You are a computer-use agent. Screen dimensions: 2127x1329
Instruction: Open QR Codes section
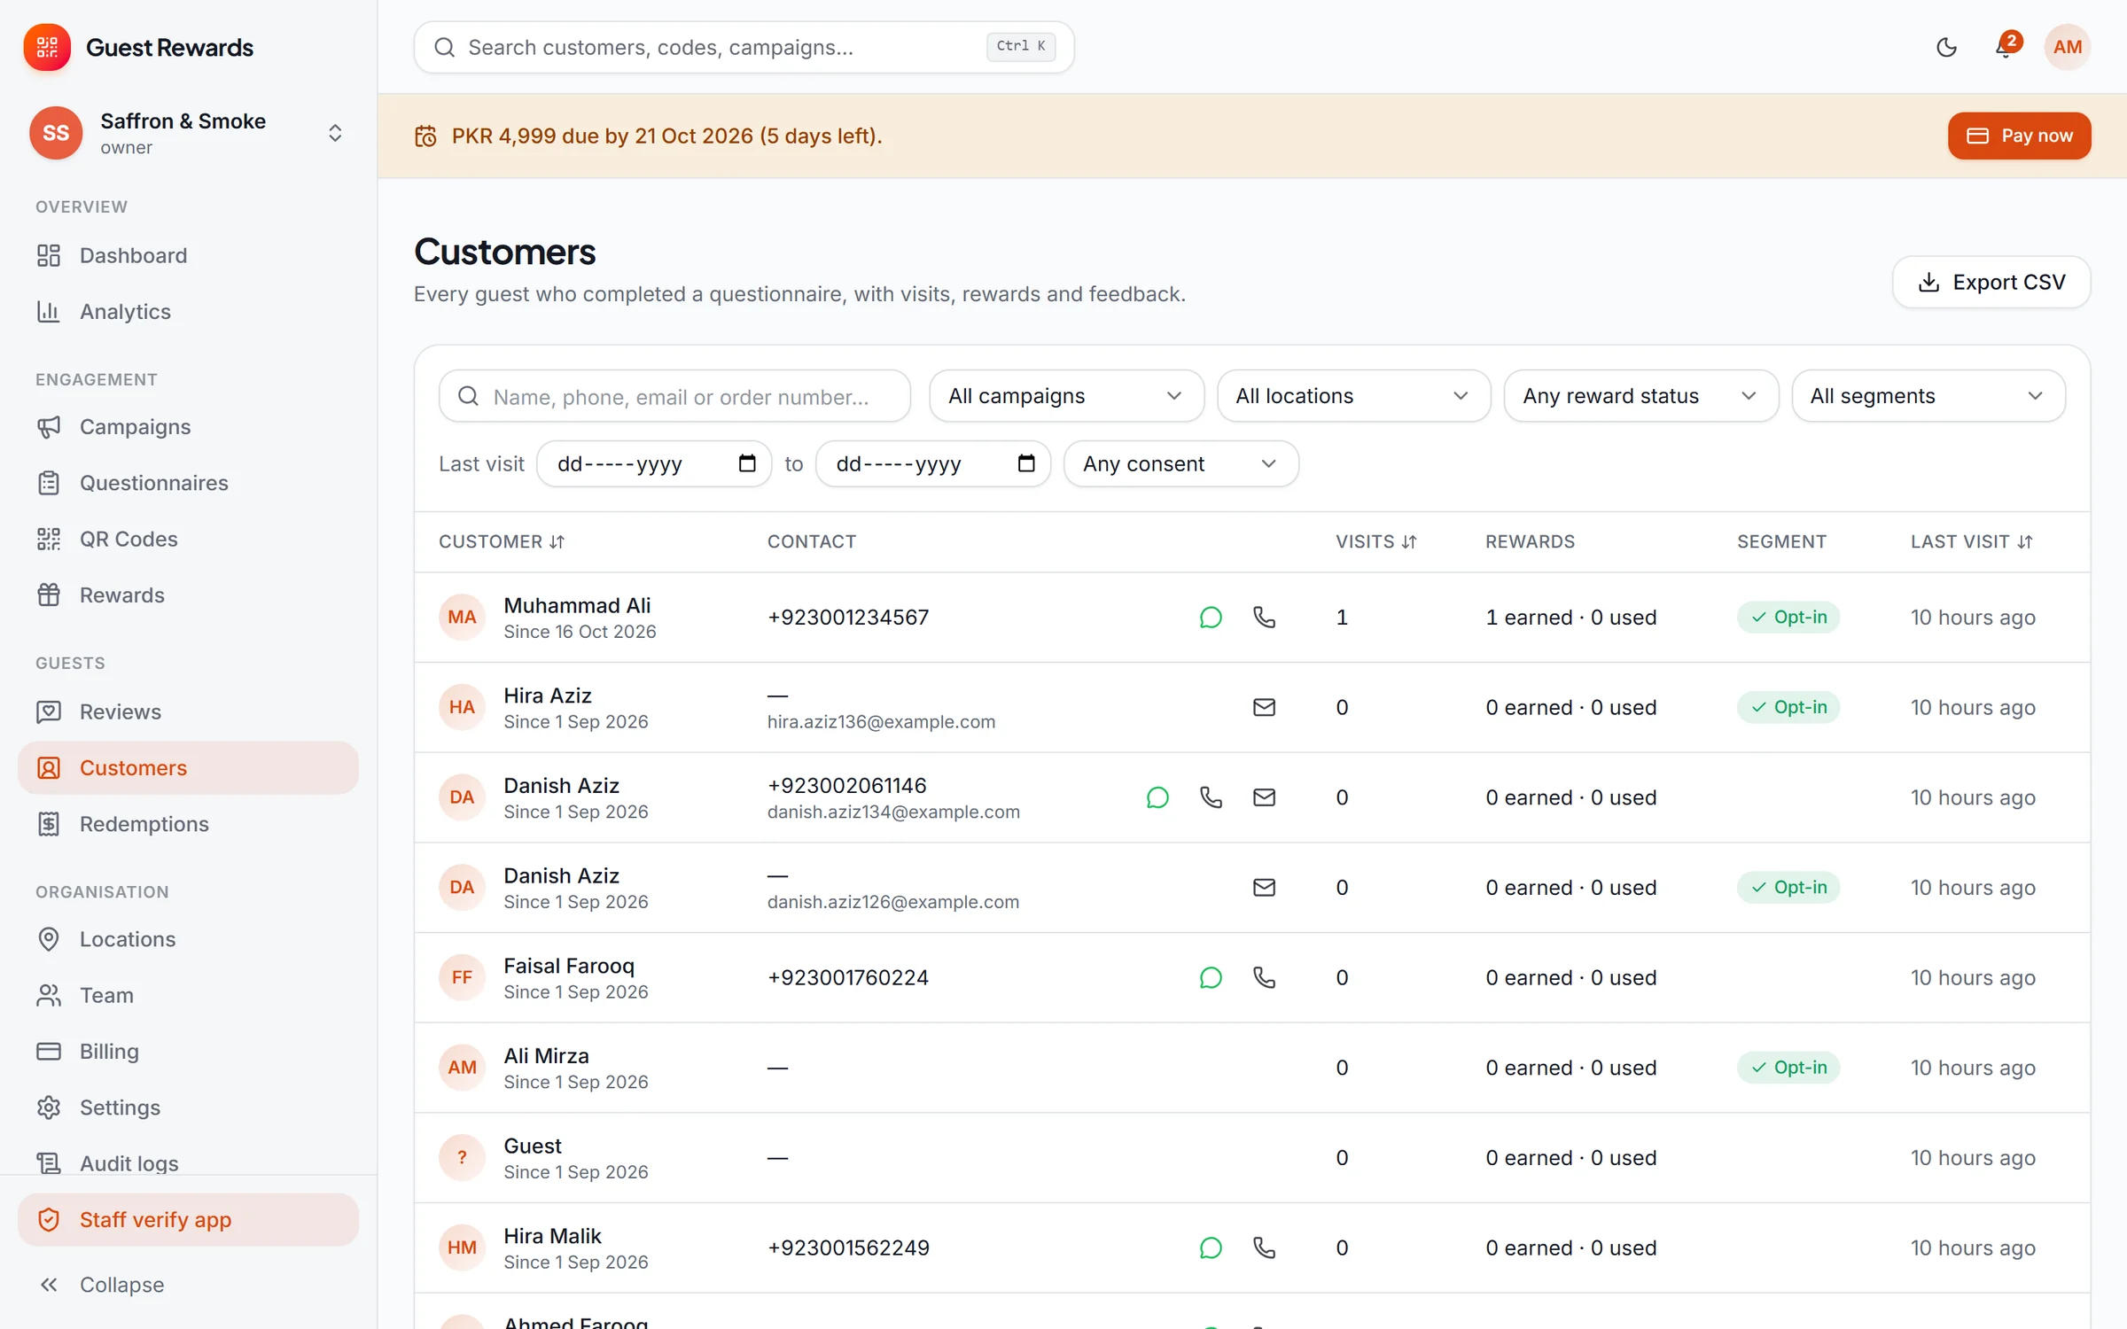(x=188, y=539)
